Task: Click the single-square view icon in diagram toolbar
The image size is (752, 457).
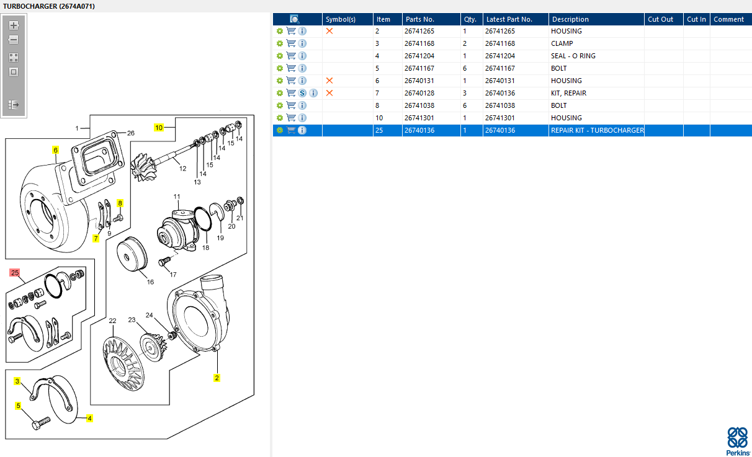Action: click(x=14, y=72)
